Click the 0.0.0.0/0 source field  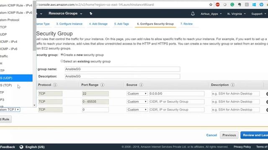click(177, 93)
